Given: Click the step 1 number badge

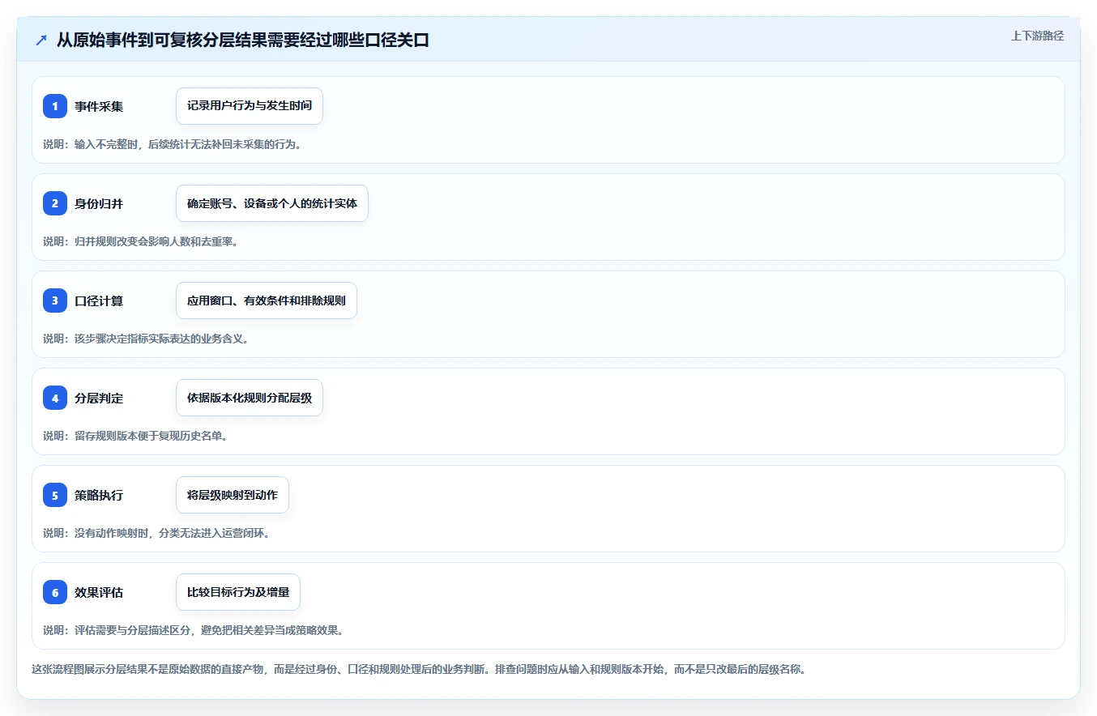Looking at the screenshot, I should (x=55, y=106).
